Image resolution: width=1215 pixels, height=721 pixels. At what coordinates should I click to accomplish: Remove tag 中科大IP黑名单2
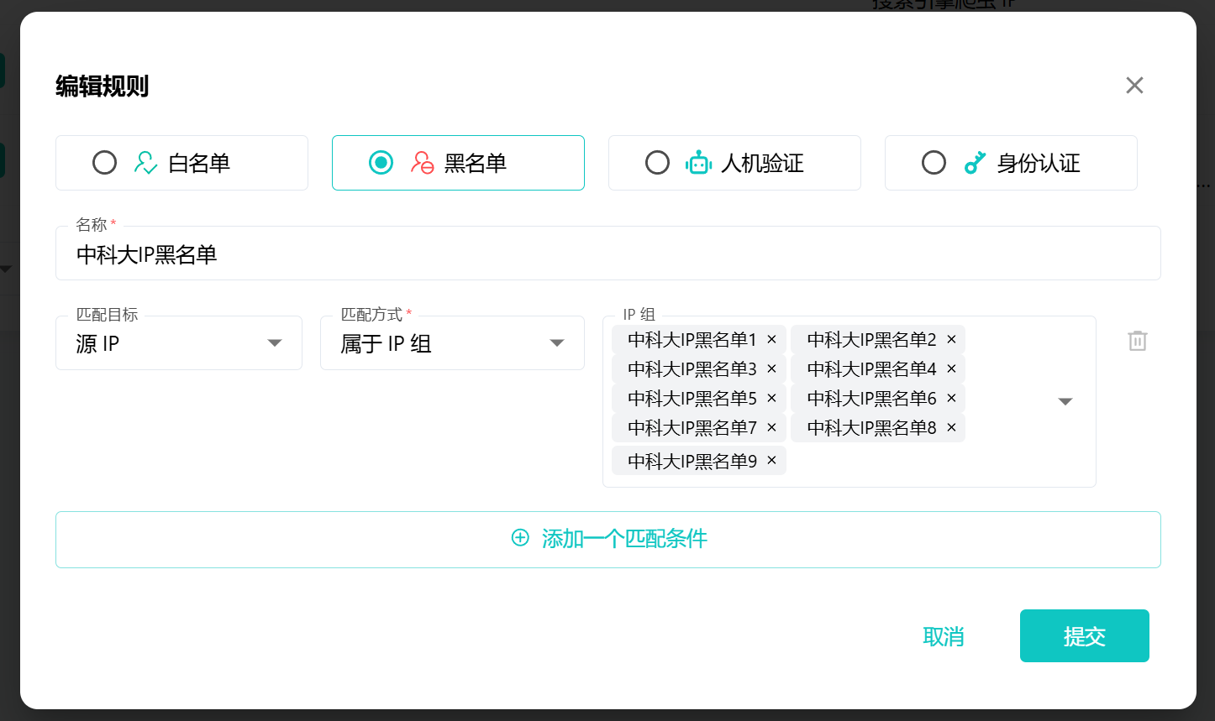coord(951,339)
